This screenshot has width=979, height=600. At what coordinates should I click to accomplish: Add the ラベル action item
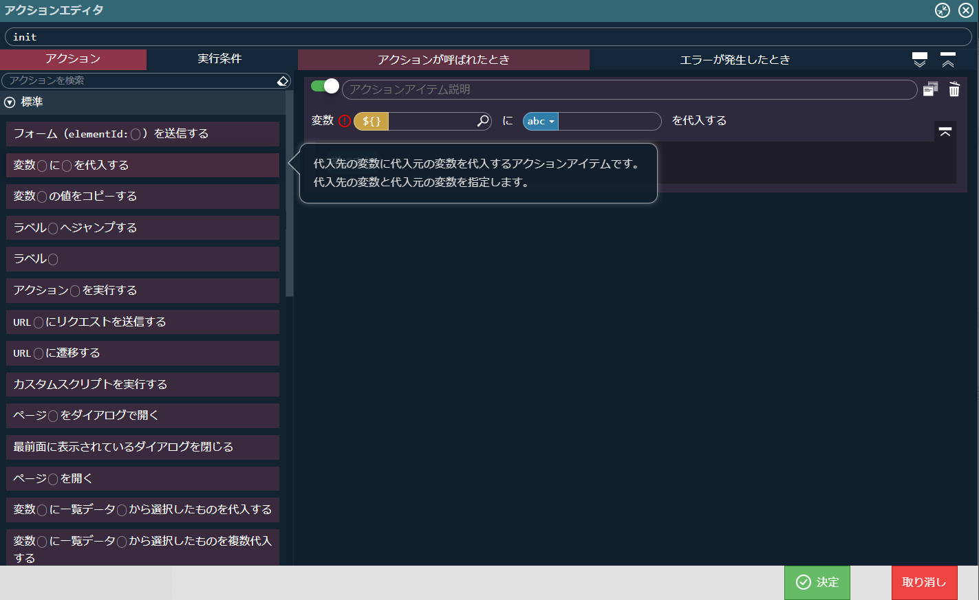142,259
